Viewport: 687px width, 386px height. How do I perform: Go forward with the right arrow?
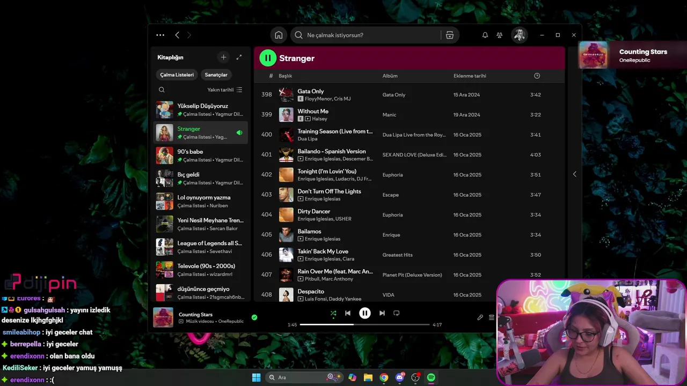click(x=189, y=35)
